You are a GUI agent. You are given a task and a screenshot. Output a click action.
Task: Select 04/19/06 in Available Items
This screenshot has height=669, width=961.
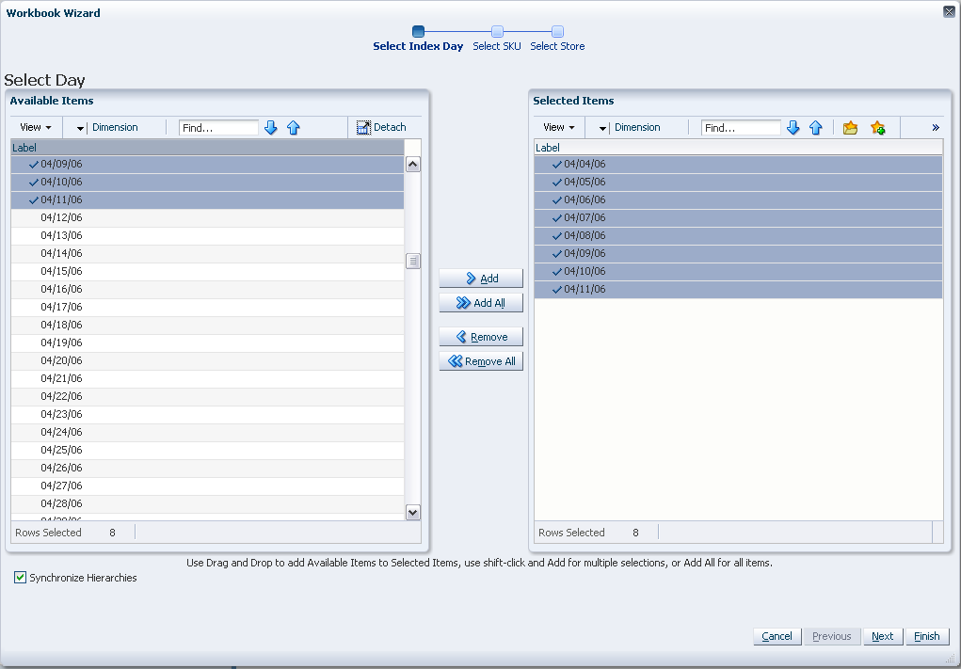click(x=207, y=342)
